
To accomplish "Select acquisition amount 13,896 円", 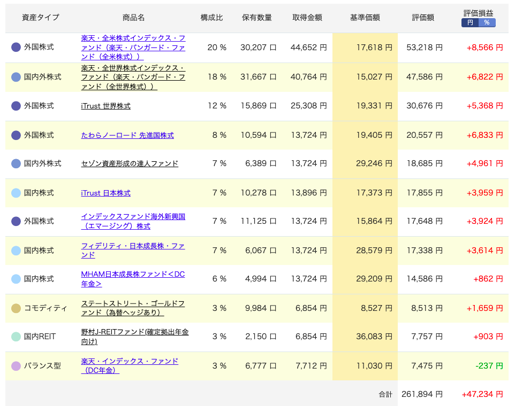I will (309, 193).
